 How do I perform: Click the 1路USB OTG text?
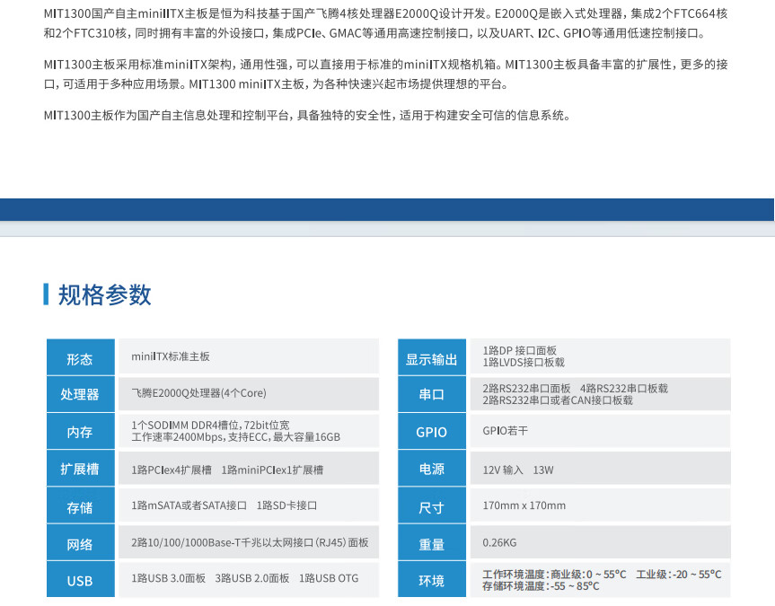(329, 578)
